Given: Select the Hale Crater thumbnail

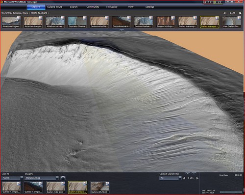Looking at the screenshot, I should pyautogui.click(x=232, y=22).
